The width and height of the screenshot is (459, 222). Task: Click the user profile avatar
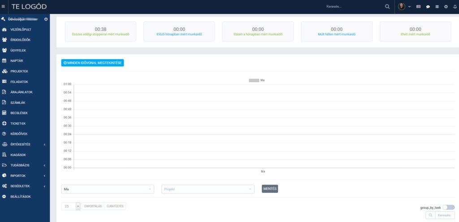click(402, 7)
